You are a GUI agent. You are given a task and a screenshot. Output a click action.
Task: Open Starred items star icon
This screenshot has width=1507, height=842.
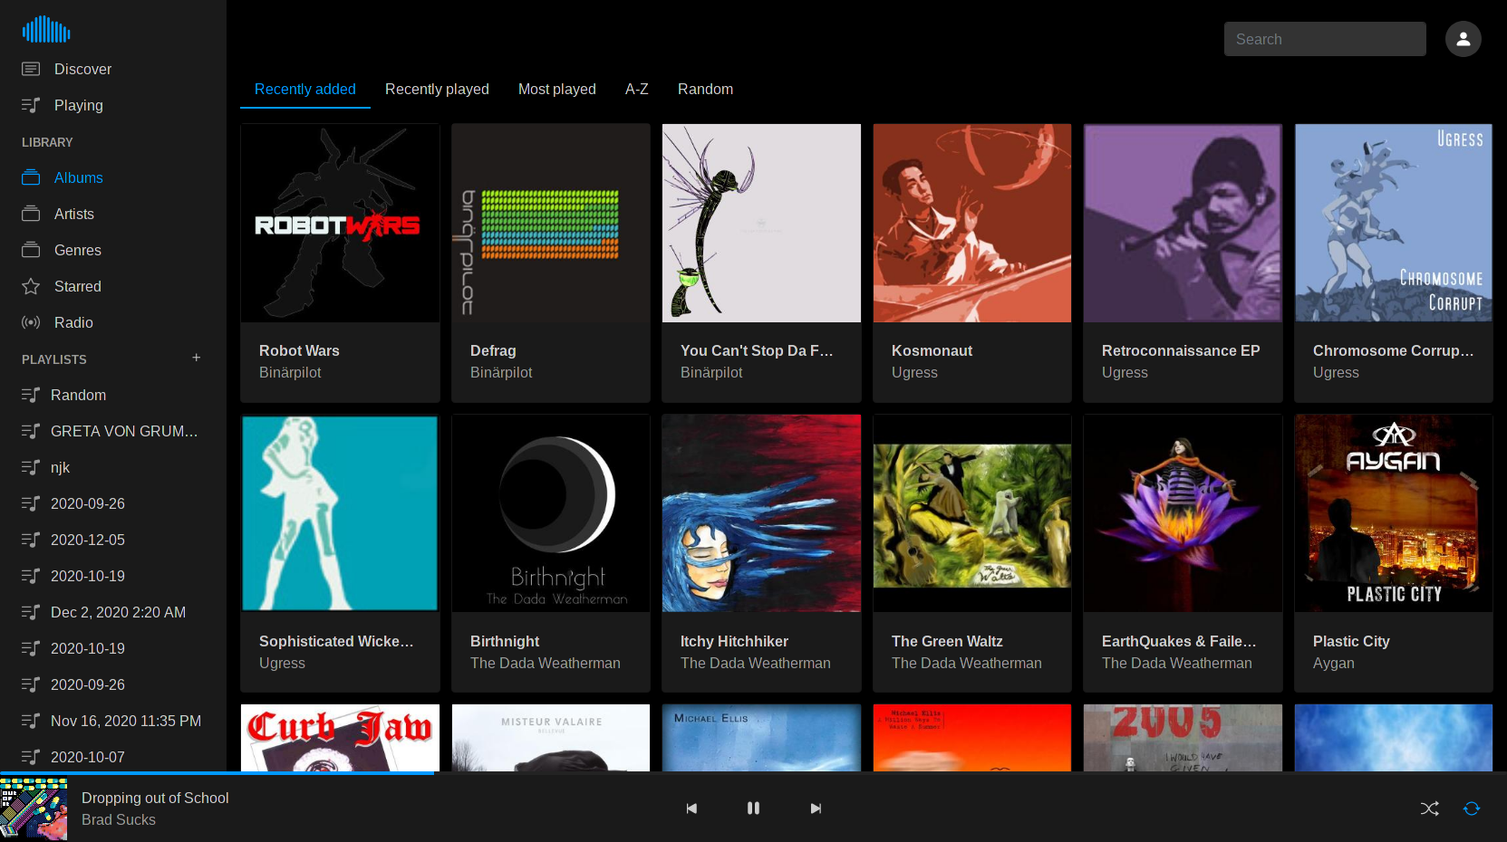coord(31,286)
